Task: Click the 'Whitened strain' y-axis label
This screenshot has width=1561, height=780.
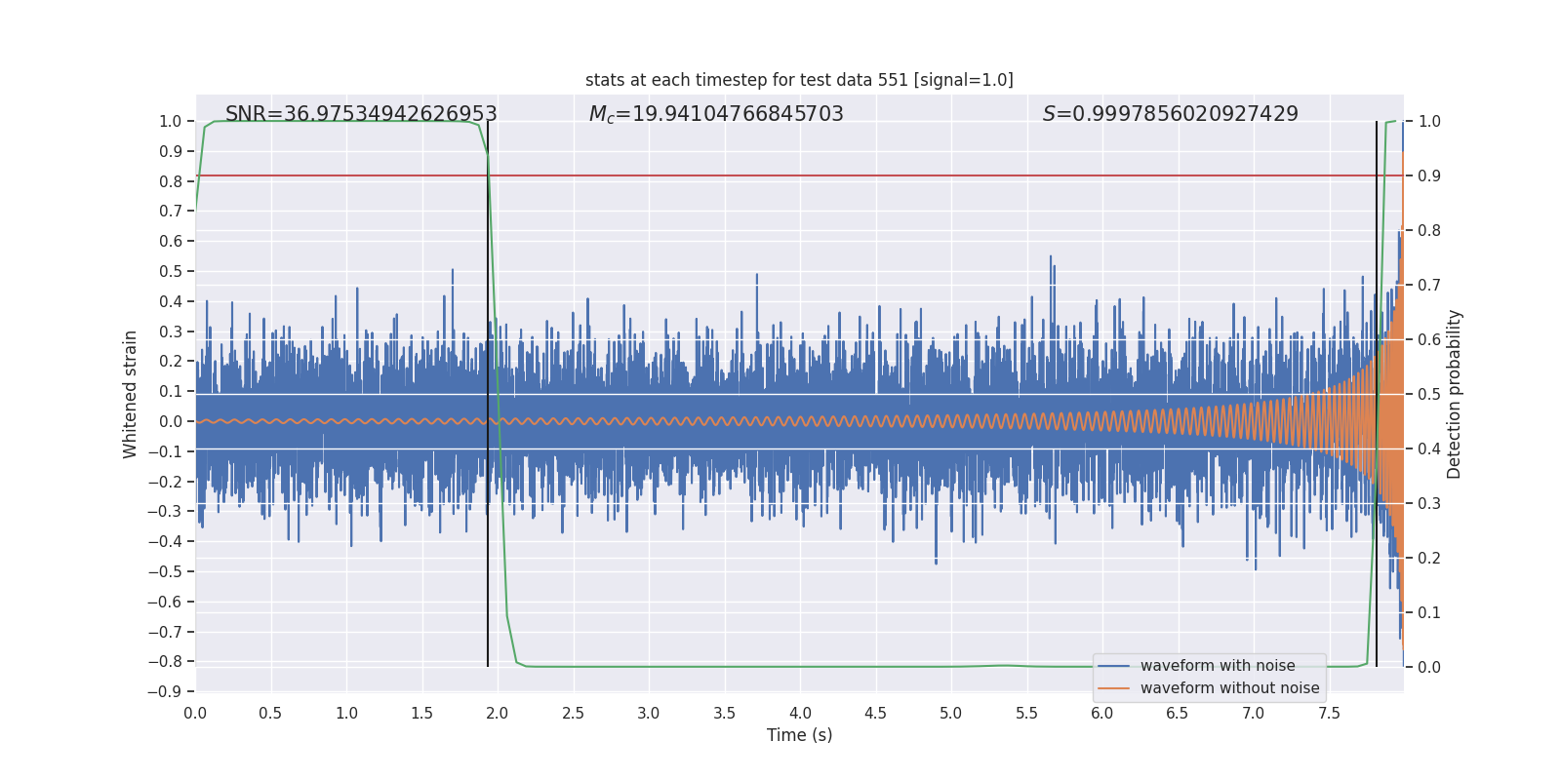Action: [131, 394]
